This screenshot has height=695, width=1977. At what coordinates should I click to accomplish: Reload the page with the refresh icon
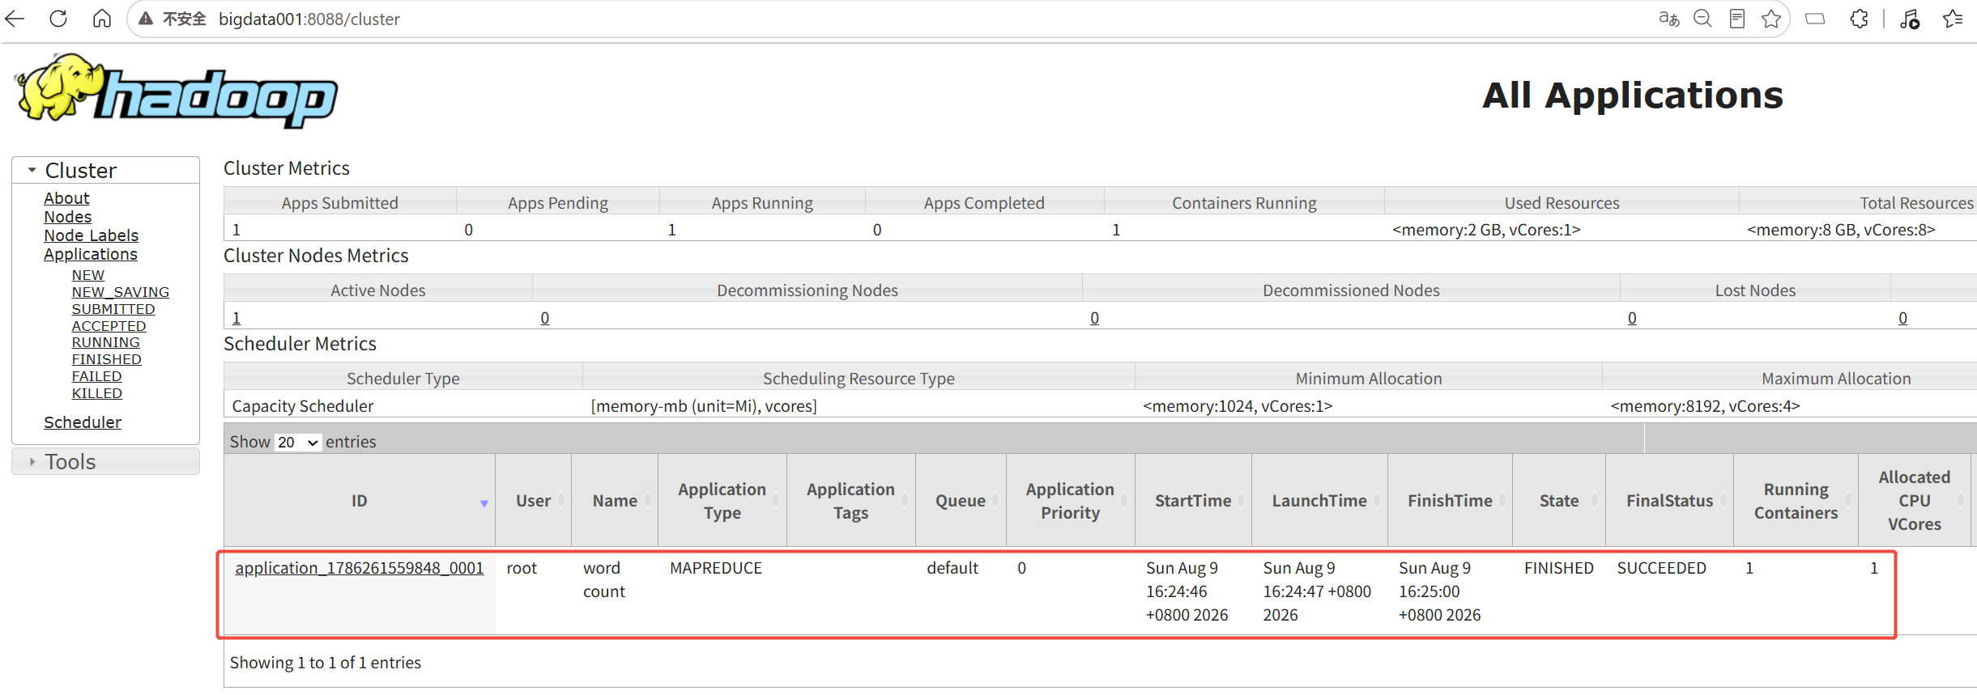point(58,19)
